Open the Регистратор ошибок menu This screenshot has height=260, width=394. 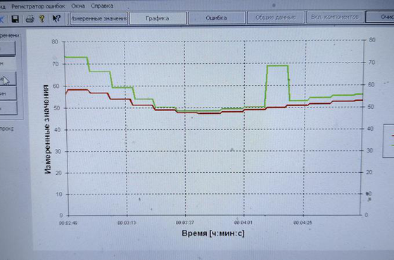click(x=38, y=6)
